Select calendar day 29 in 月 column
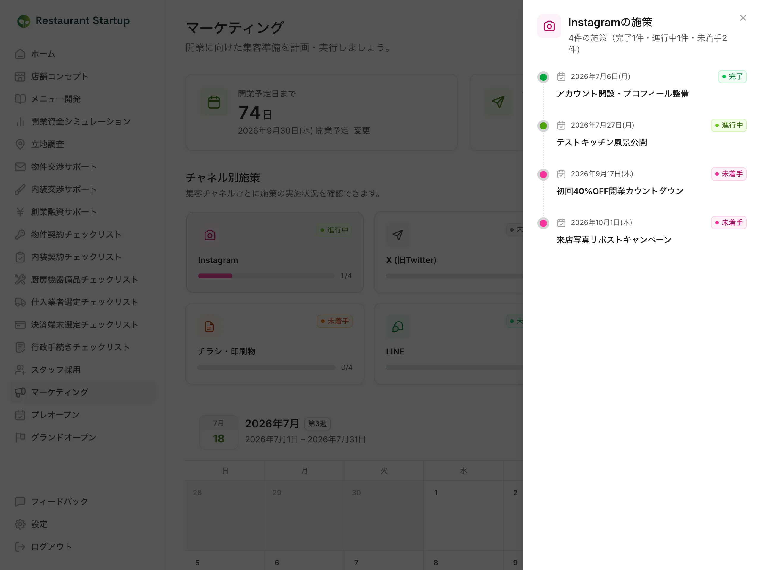 point(304,516)
